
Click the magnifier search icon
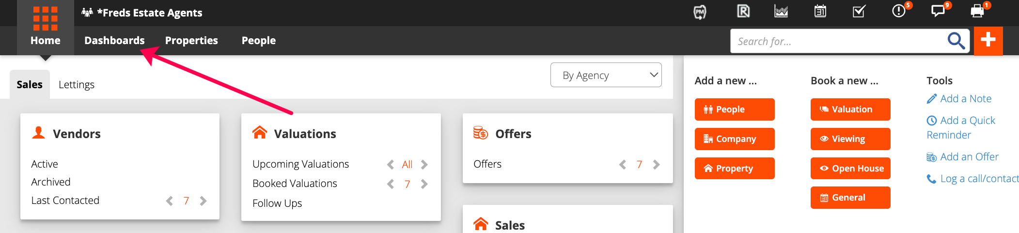point(956,41)
